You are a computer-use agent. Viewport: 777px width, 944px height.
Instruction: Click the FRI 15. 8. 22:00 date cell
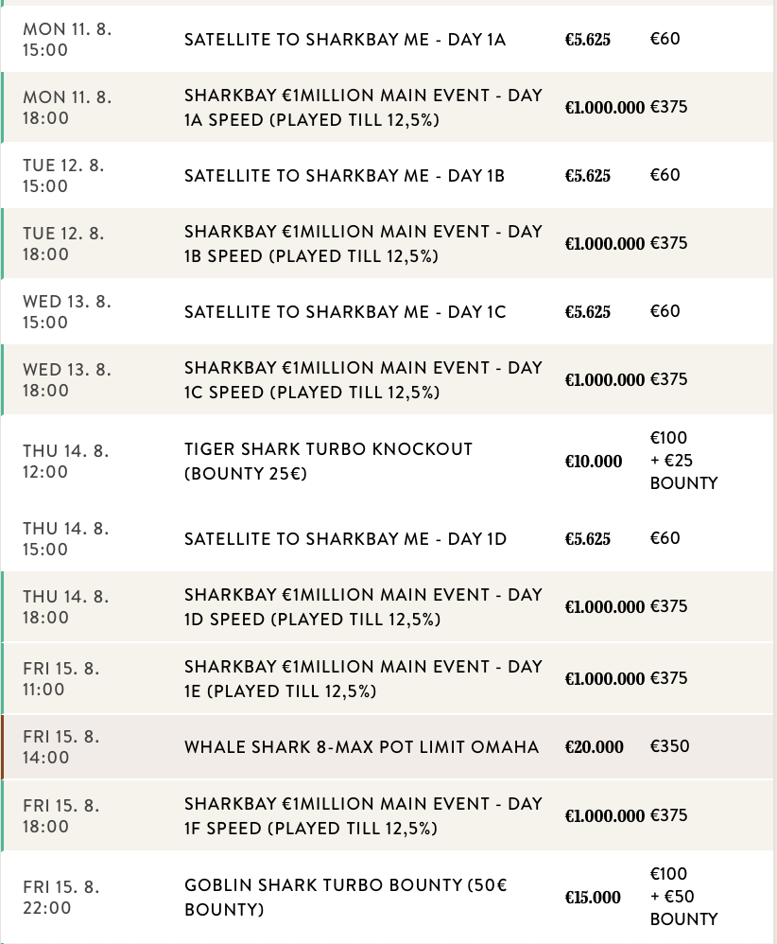pos(61,898)
